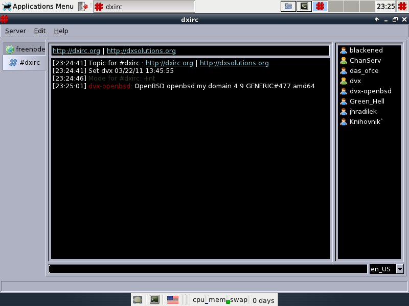
Task: Click the freenode globe icon
Action: tap(10, 49)
